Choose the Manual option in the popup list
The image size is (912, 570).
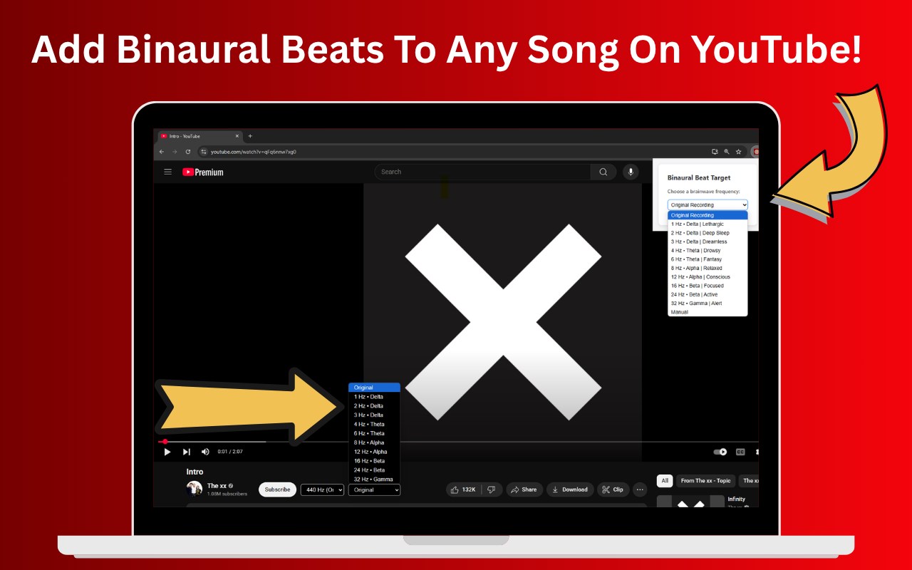tap(708, 311)
